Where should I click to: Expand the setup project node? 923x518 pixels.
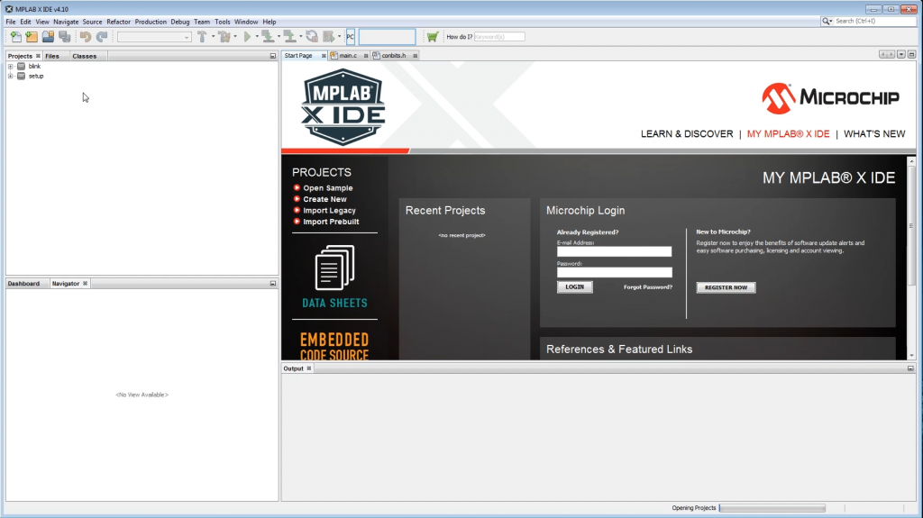[10, 76]
